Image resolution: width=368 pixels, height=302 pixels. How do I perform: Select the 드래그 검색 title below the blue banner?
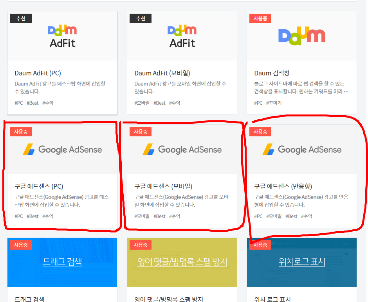coord(29,299)
